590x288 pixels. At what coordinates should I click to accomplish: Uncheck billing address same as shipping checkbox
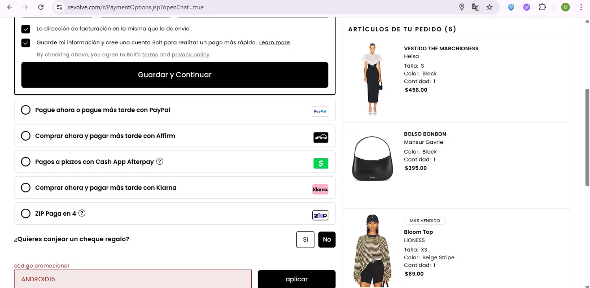[x=26, y=29]
